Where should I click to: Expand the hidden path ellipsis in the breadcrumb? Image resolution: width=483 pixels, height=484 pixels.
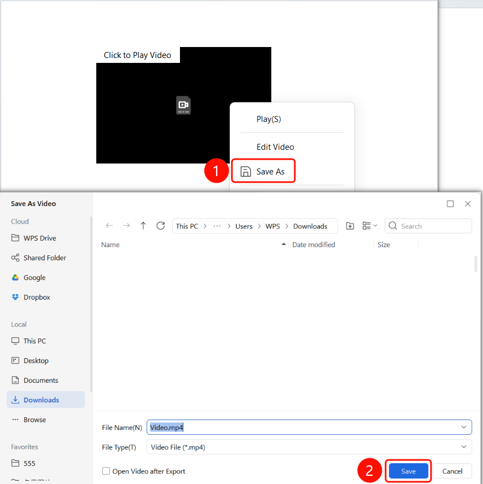click(x=217, y=226)
